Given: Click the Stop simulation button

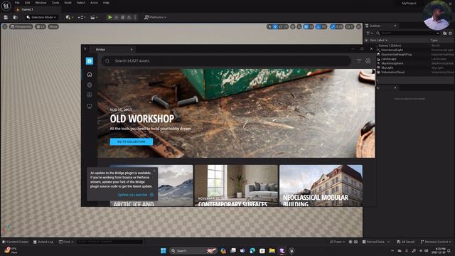Looking at the screenshot, I should [x=123, y=17].
